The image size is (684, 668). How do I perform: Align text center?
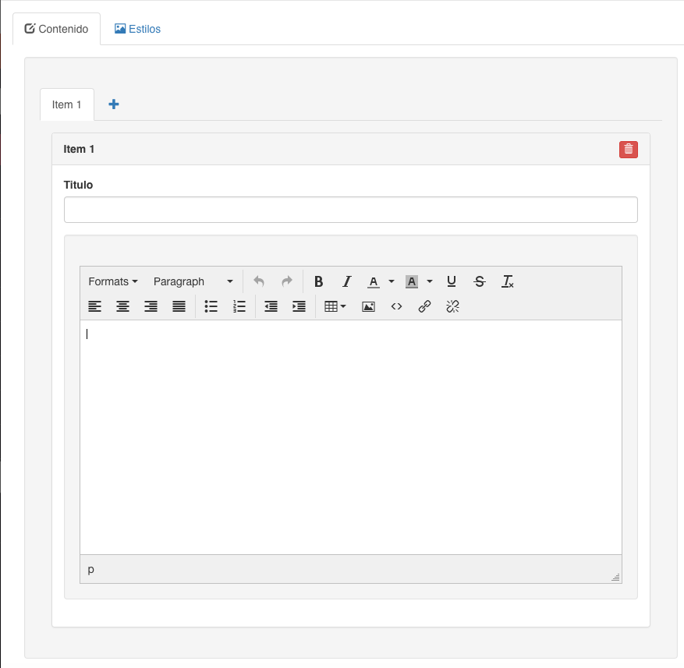coord(122,306)
